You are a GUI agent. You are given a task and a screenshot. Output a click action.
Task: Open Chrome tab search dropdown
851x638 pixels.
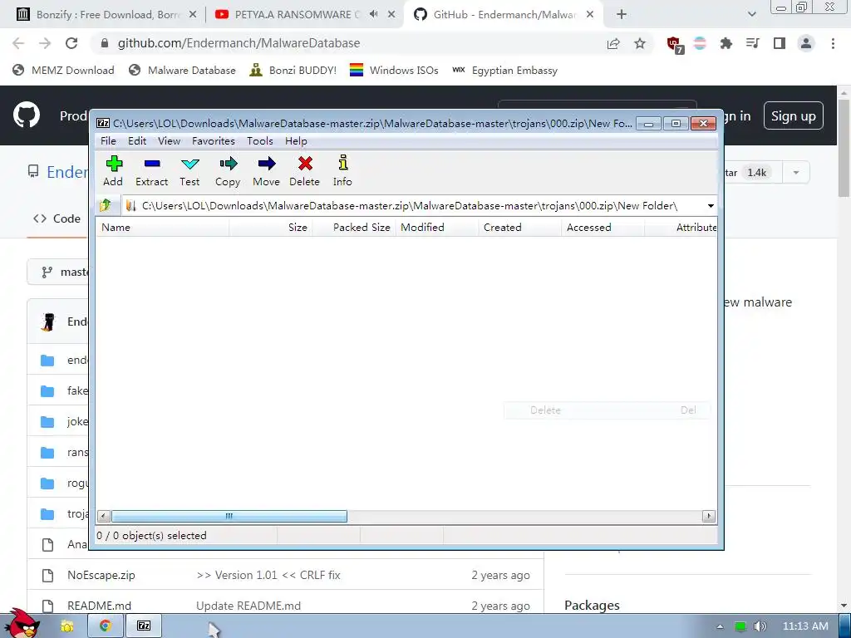751,15
